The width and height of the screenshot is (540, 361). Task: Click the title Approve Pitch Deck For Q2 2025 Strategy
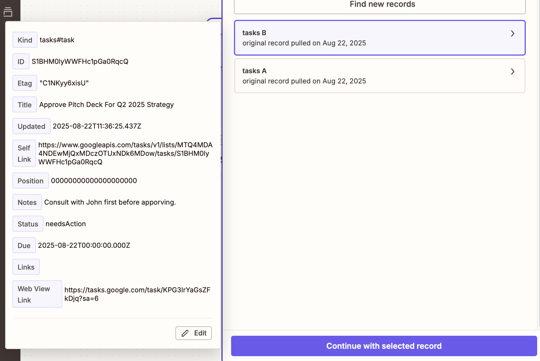pos(106,105)
